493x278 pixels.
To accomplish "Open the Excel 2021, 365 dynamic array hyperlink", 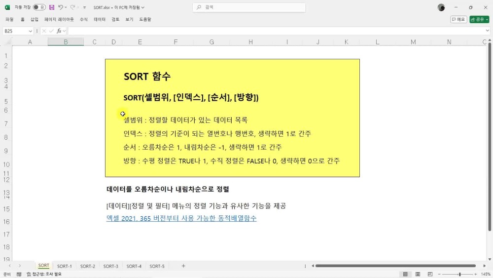I will click(181, 218).
